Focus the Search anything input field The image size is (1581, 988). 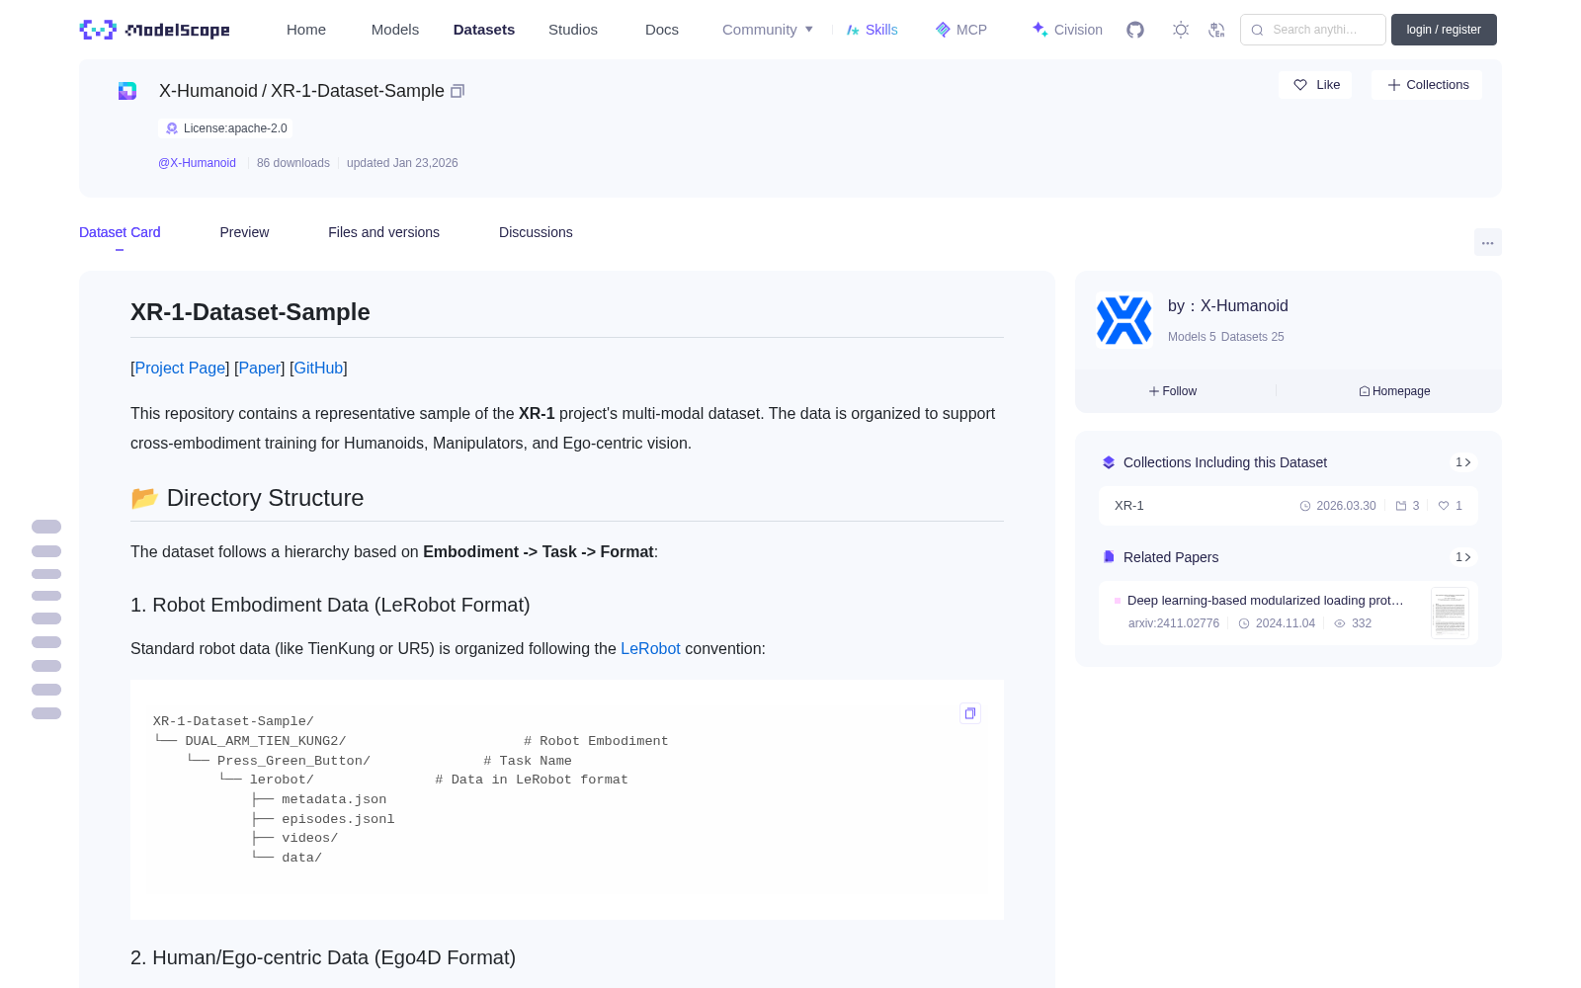click(1313, 30)
